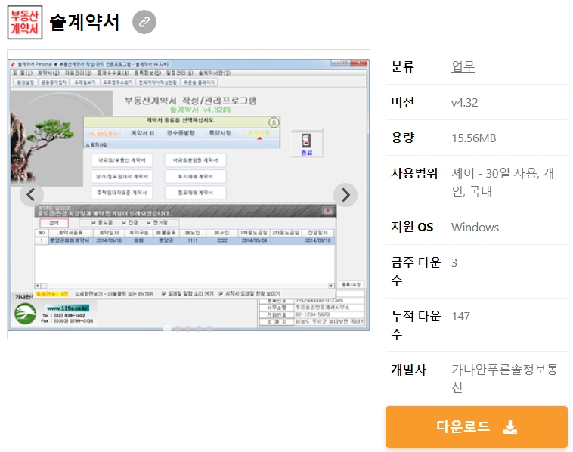This screenshot has width=573, height=452.
Task: Click the 지원 OS label
Action: [412, 227]
